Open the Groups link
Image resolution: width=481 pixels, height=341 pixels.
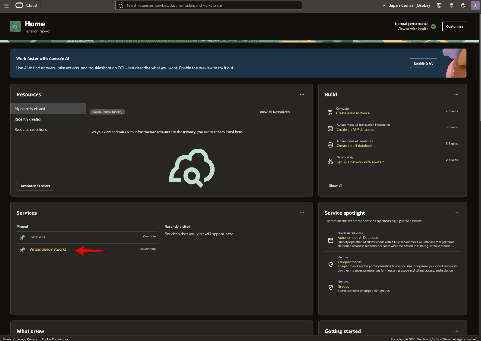pos(343,287)
